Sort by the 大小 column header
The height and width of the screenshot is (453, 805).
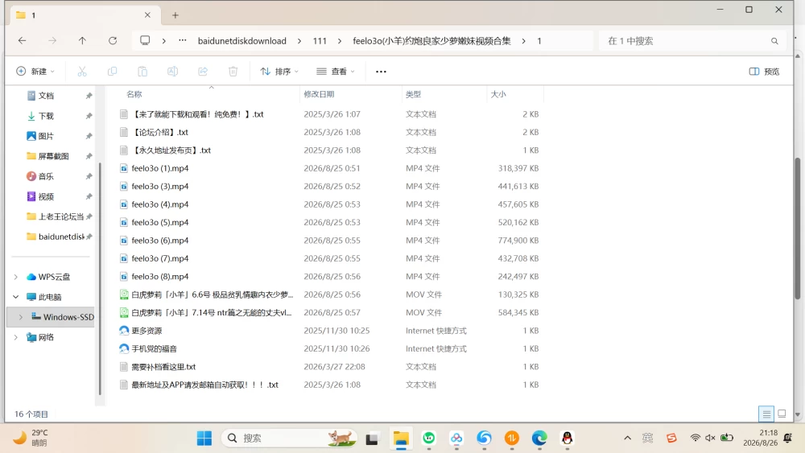coord(515,94)
